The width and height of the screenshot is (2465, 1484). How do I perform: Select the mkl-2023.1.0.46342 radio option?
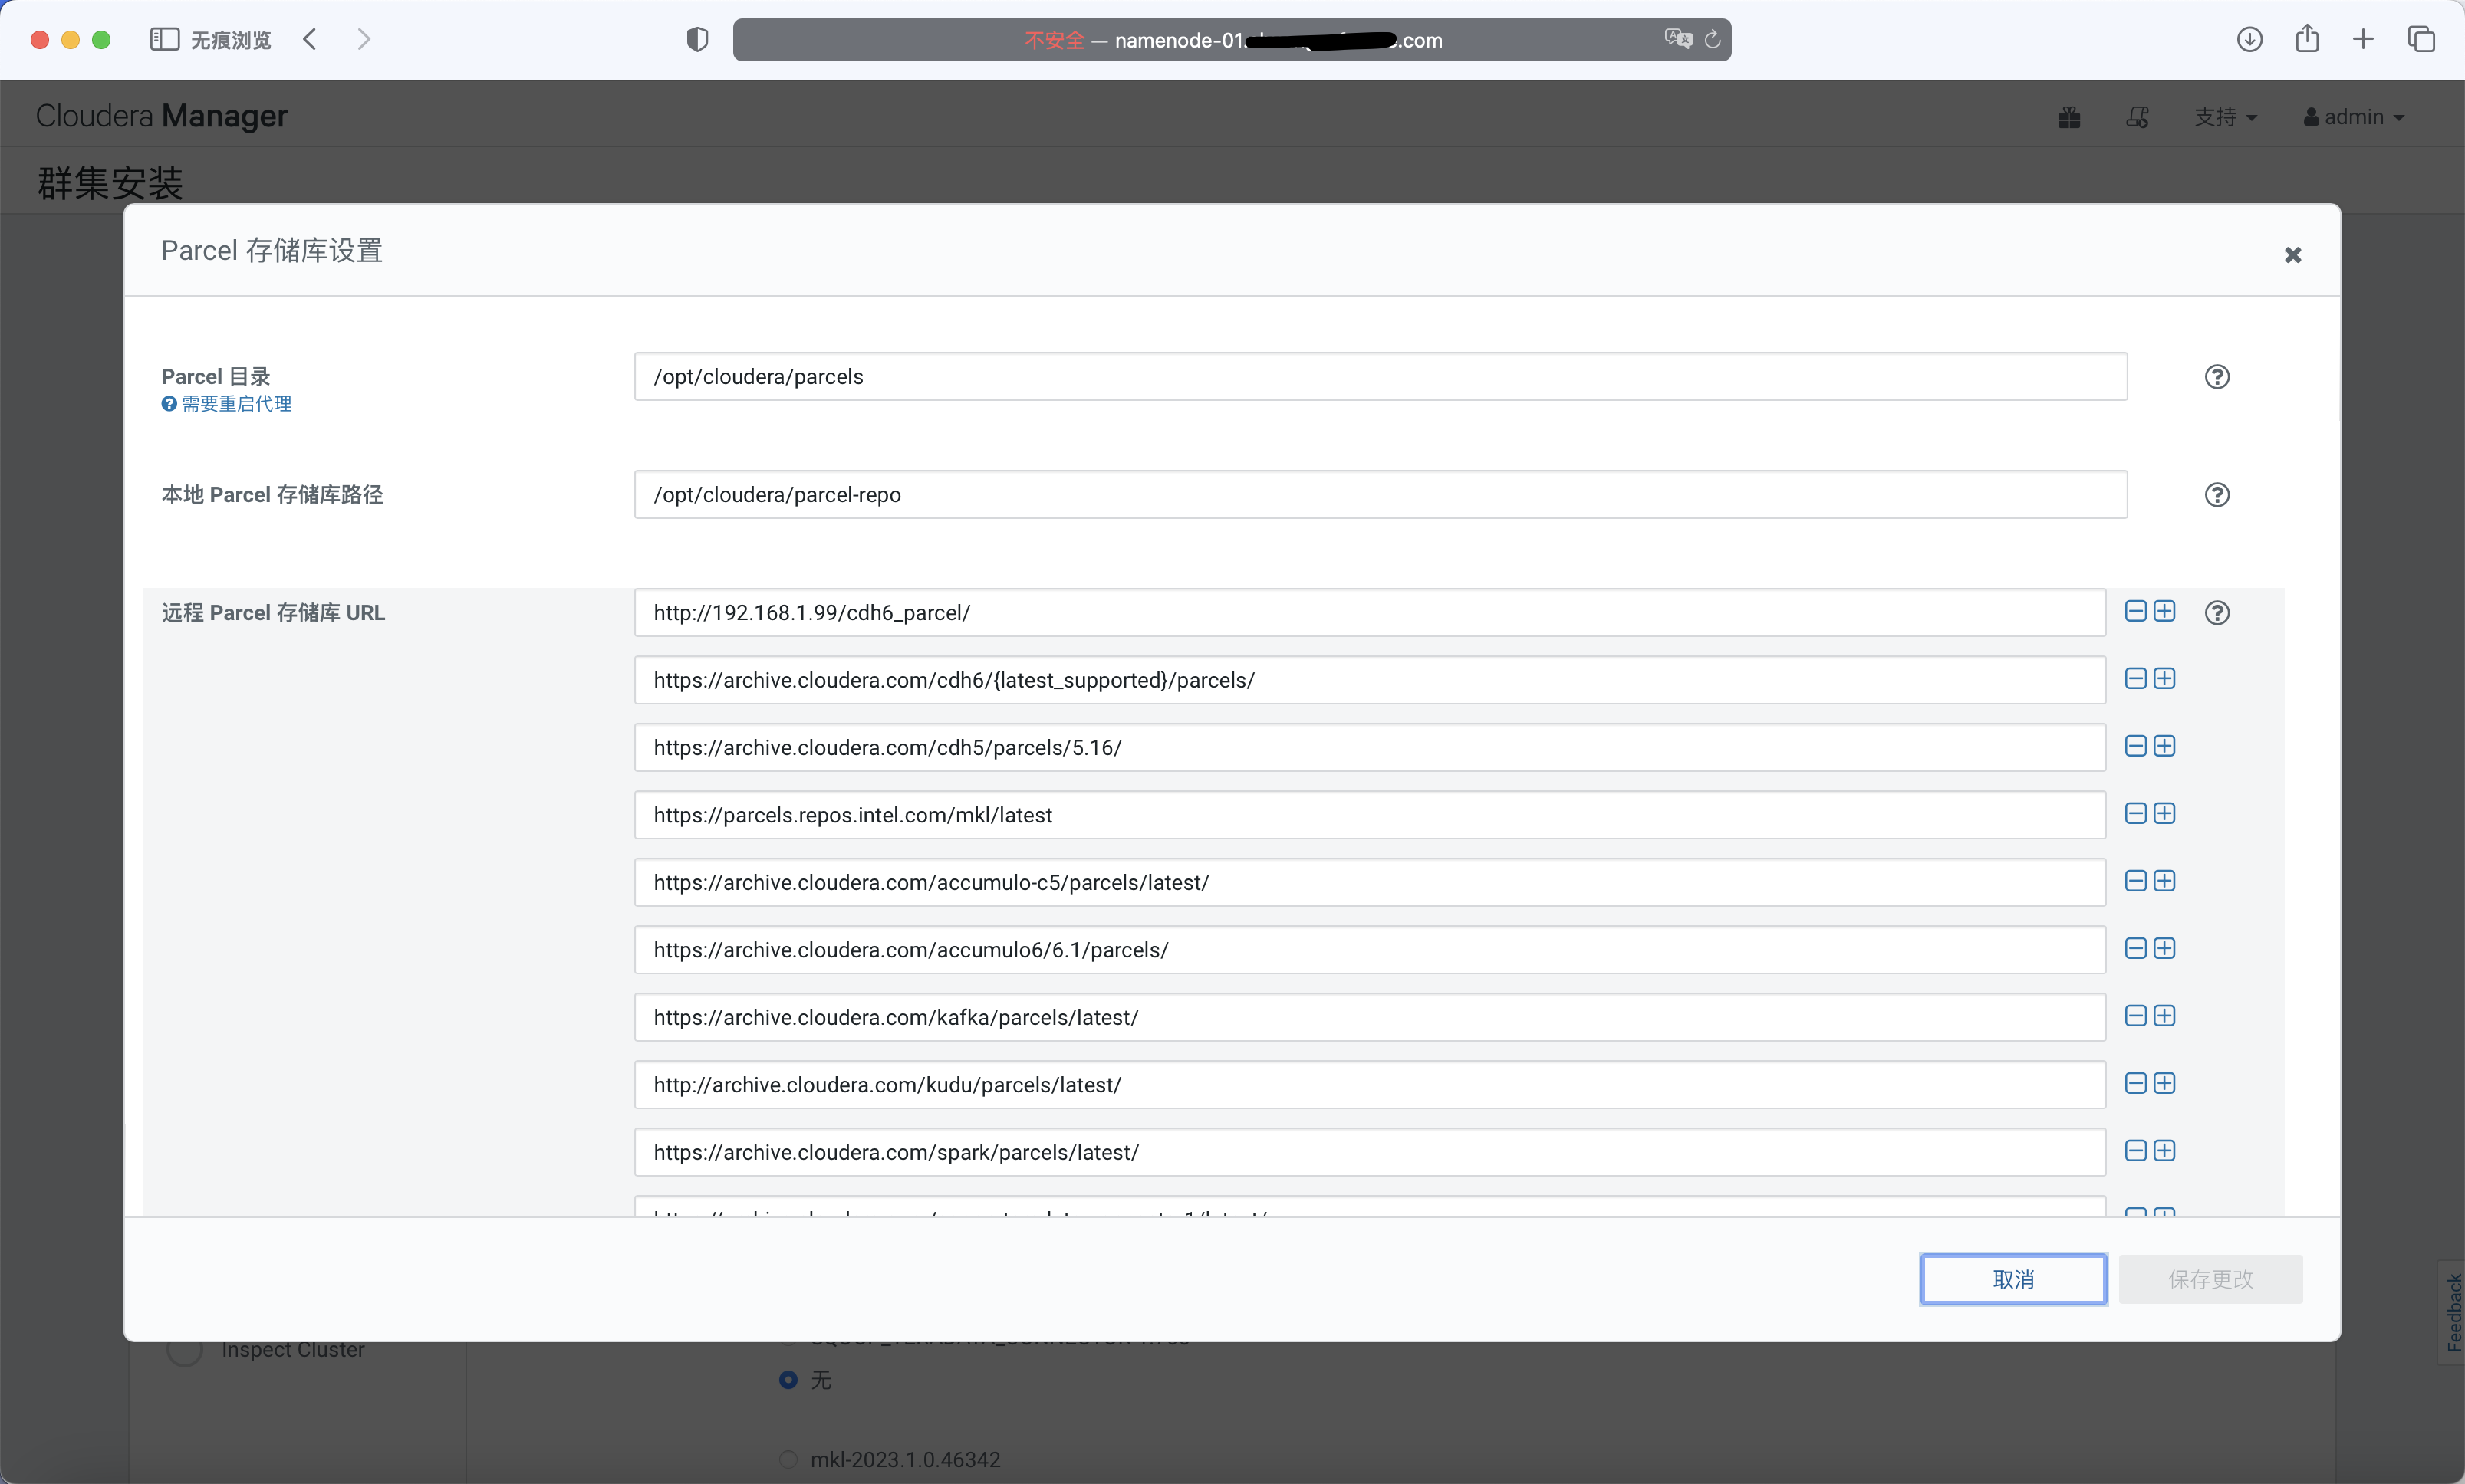pyautogui.click(x=788, y=1459)
